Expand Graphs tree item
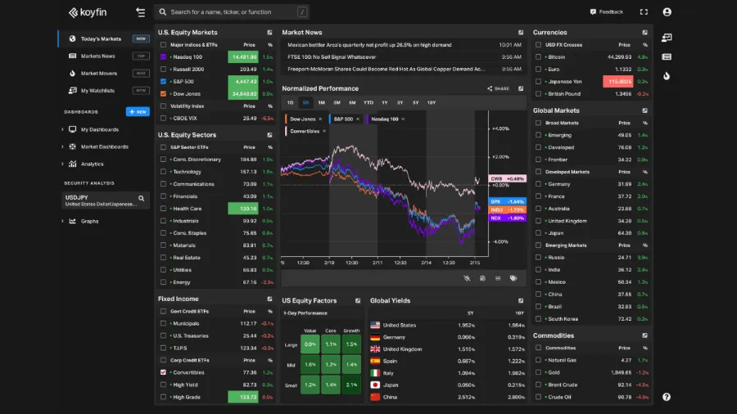The image size is (737, 414). click(62, 221)
